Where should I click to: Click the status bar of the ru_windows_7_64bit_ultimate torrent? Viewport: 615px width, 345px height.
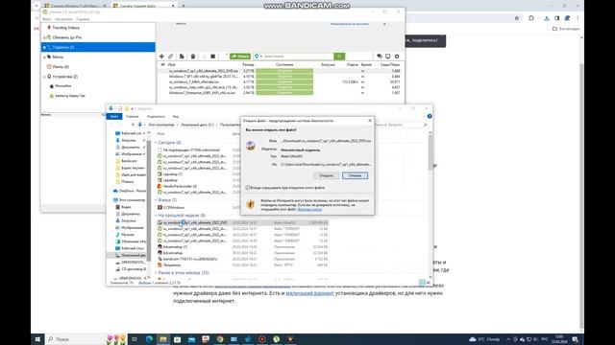tap(284, 82)
